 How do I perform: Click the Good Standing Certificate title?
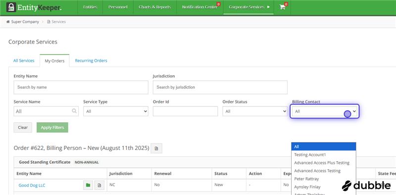(45, 162)
